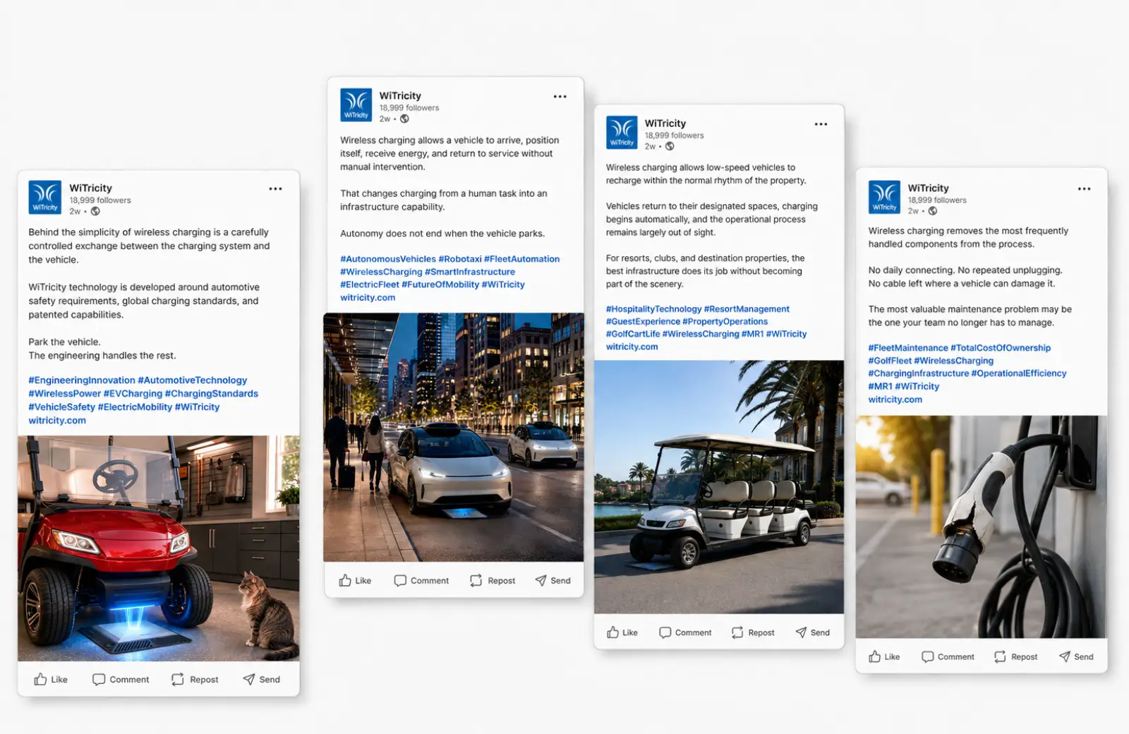Open the white resort golf cart image
Image resolution: width=1129 pixels, height=734 pixels.
[x=719, y=487]
